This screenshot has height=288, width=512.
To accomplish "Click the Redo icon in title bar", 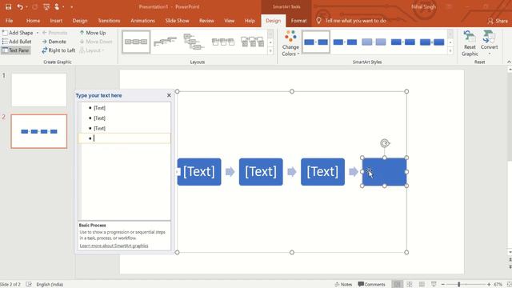I will 35,6.
